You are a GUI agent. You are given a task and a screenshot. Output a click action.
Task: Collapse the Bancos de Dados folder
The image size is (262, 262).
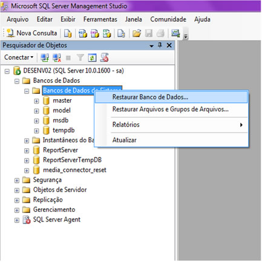17,81
